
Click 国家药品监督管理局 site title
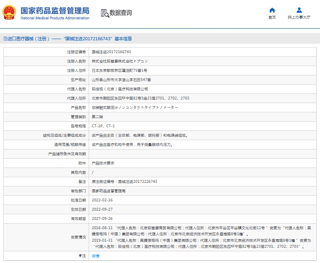[55, 10]
